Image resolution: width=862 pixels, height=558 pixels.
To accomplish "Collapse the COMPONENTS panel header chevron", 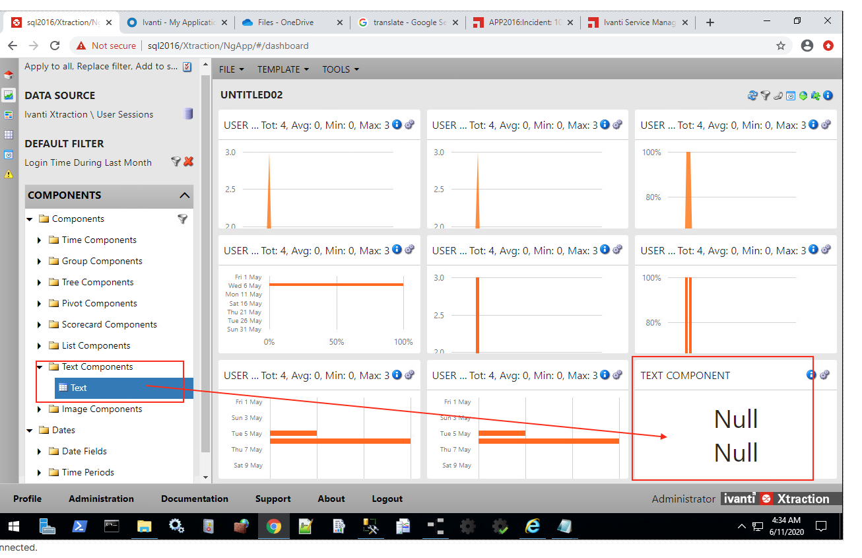I will pyautogui.click(x=184, y=195).
